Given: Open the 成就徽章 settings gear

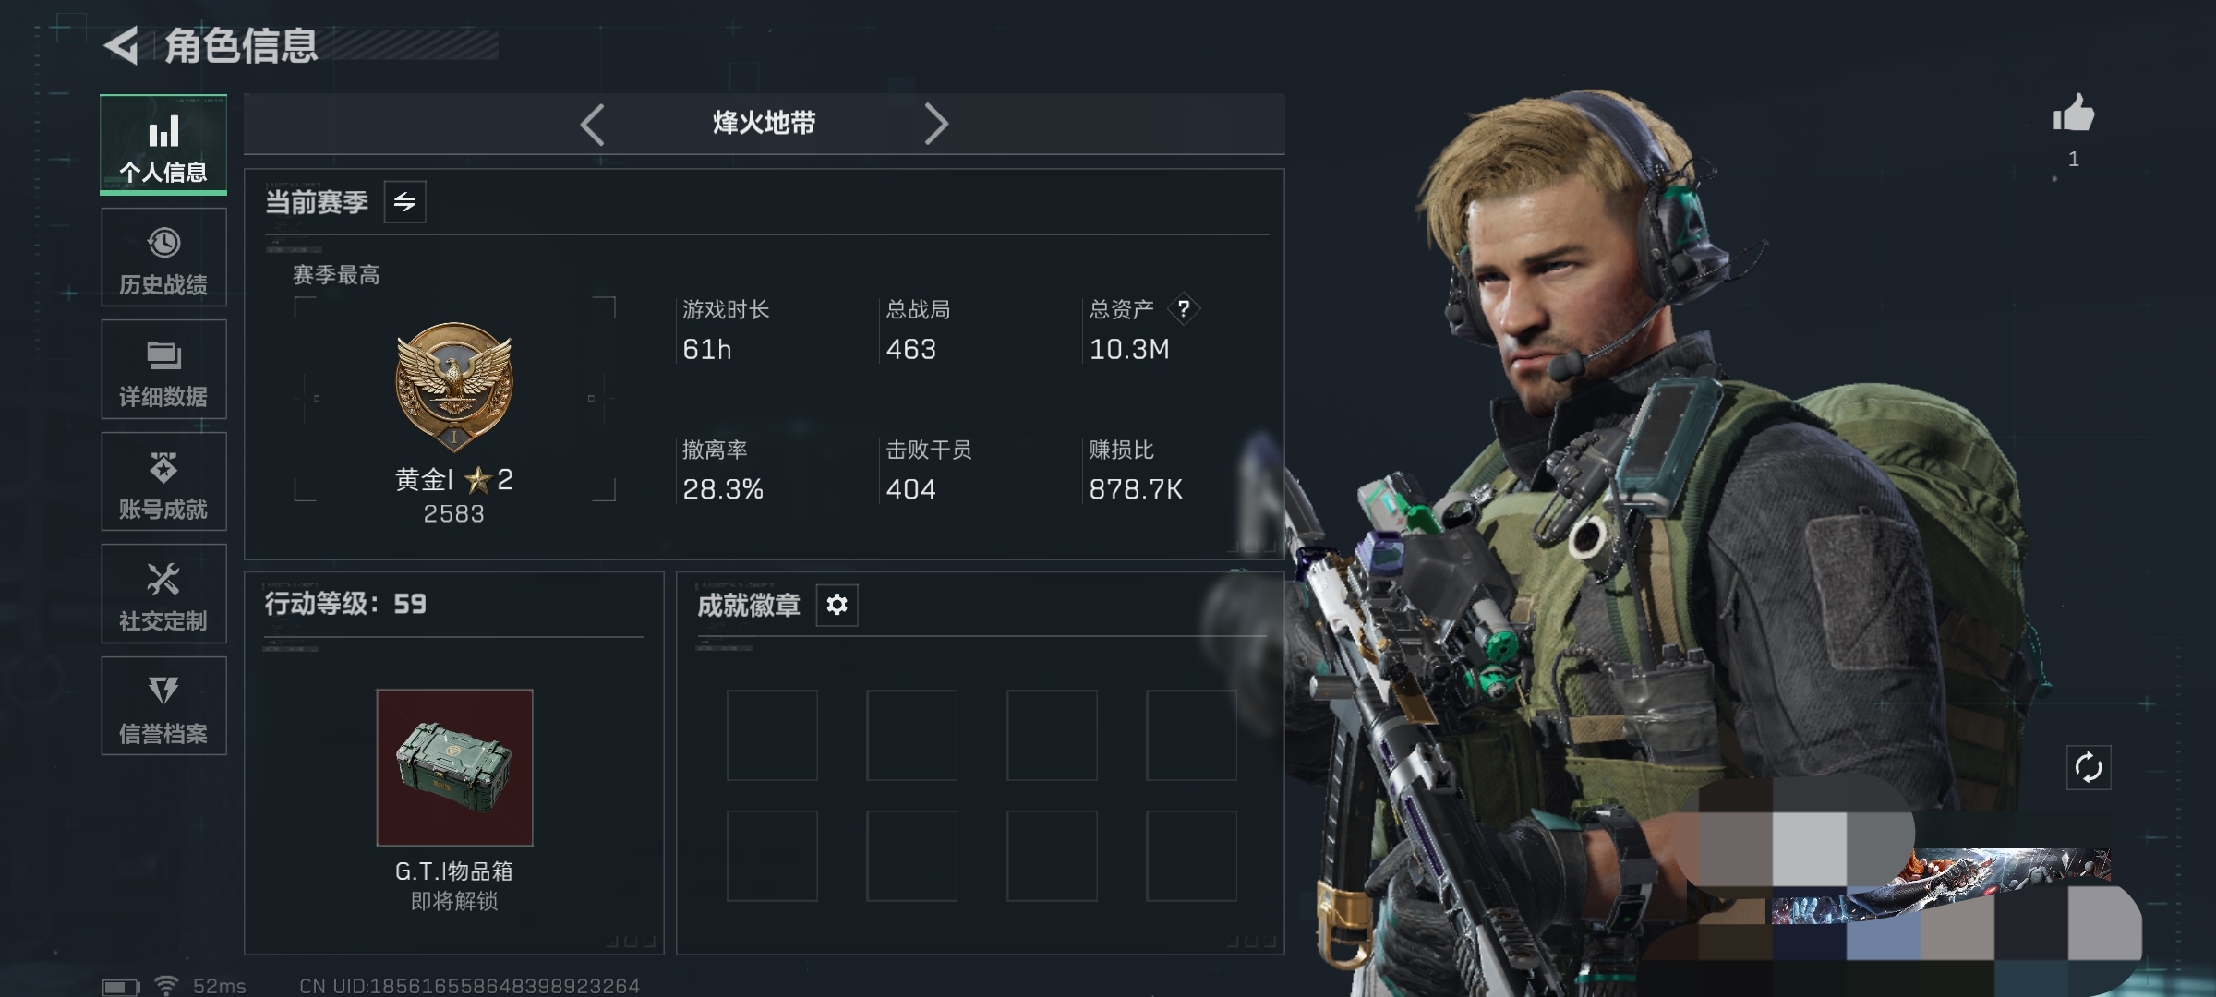Looking at the screenshot, I should point(837,605).
